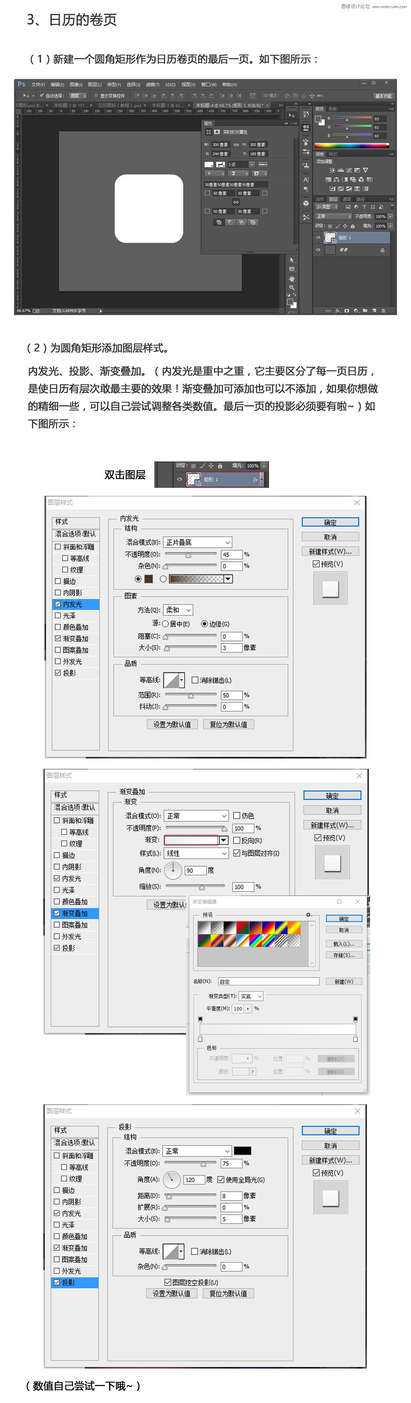411x1403 pixels.
Task: Add a Brightness/Contrast adjustment via sun icon
Action: click(x=332, y=170)
